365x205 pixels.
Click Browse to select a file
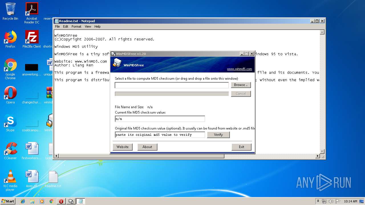pos(241,85)
